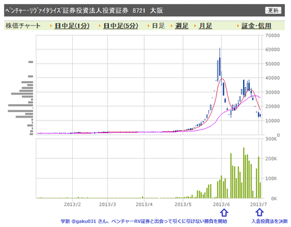Select the 日足 daily chart tab

158,26
